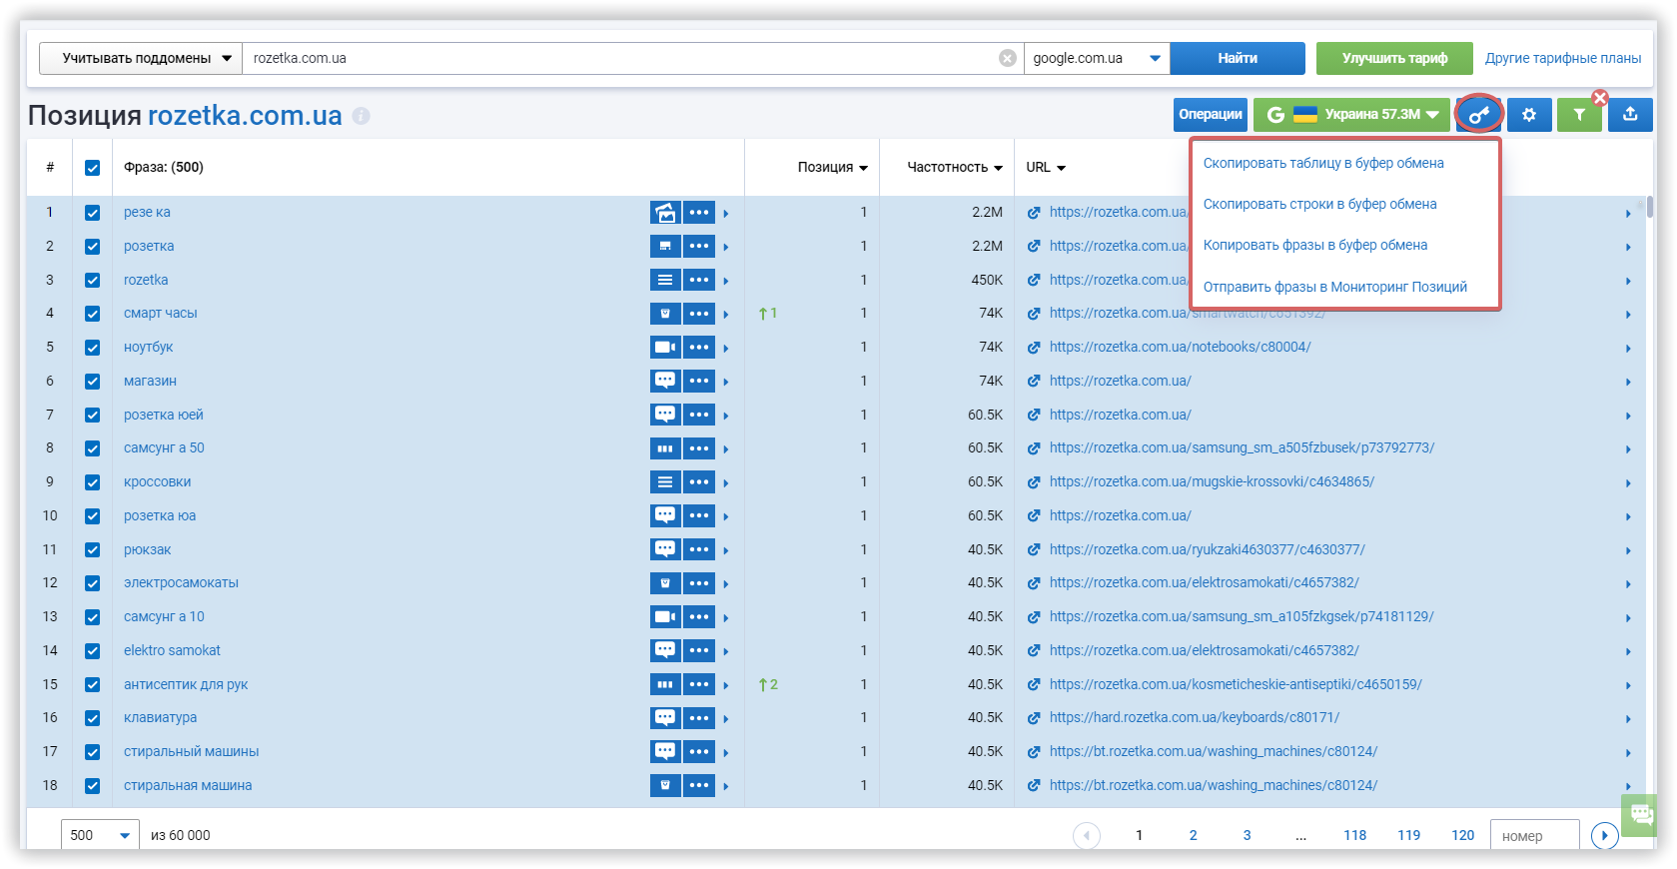Click the key icon export button
This screenshot has width=1677, height=869.
(x=1479, y=115)
